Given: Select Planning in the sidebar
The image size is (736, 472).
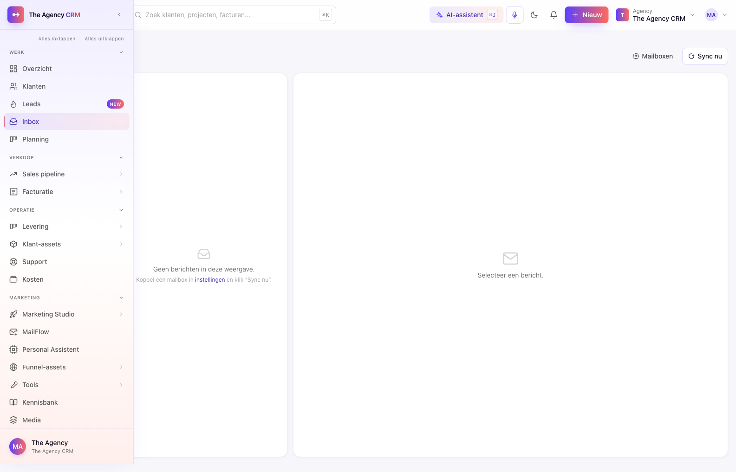Looking at the screenshot, I should (66, 139).
